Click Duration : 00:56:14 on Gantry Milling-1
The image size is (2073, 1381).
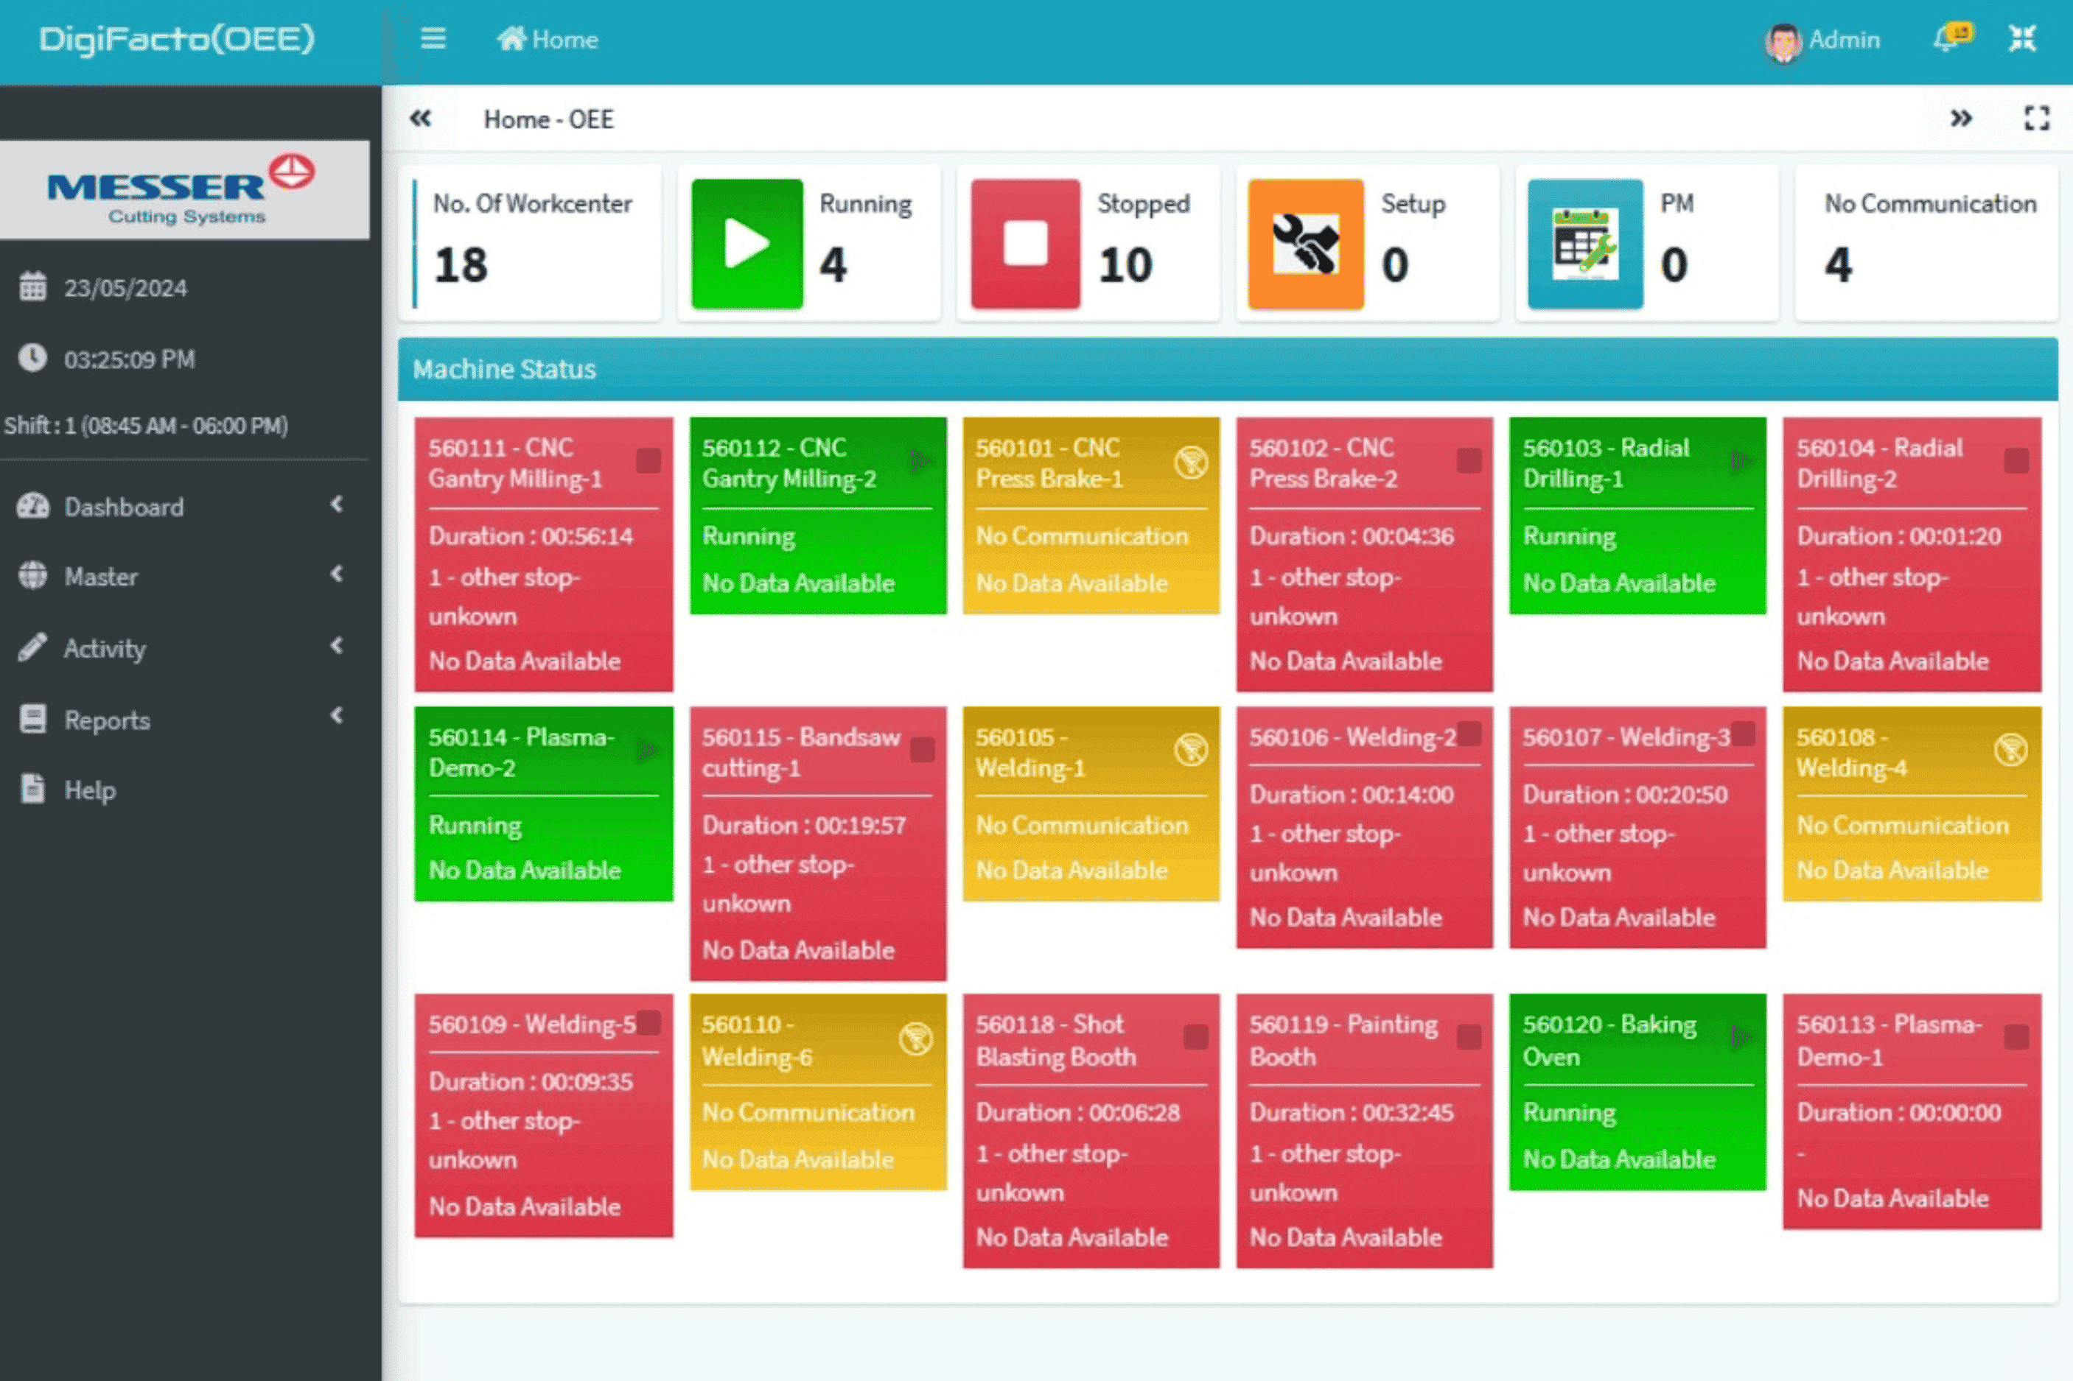(531, 536)
